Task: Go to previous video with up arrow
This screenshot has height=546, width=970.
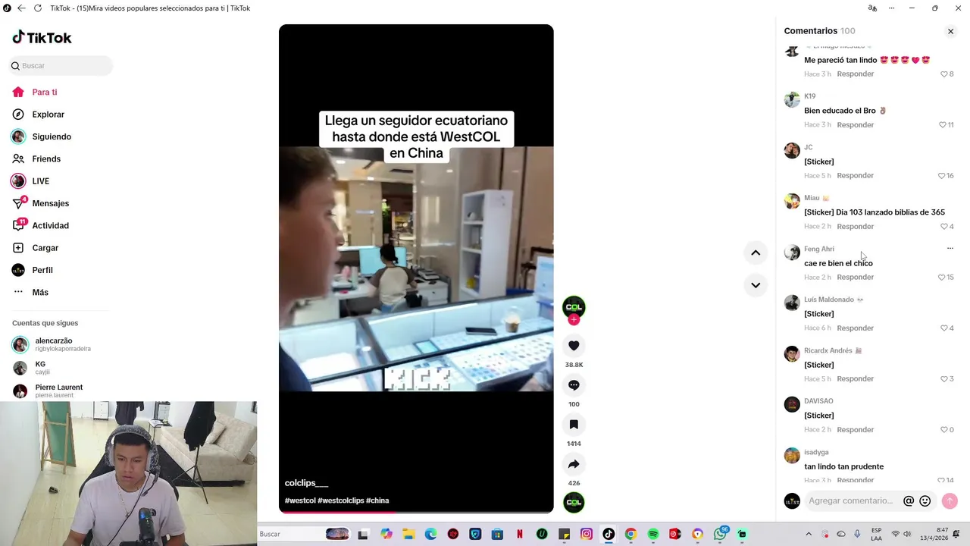Action: [x=756, y=253]
